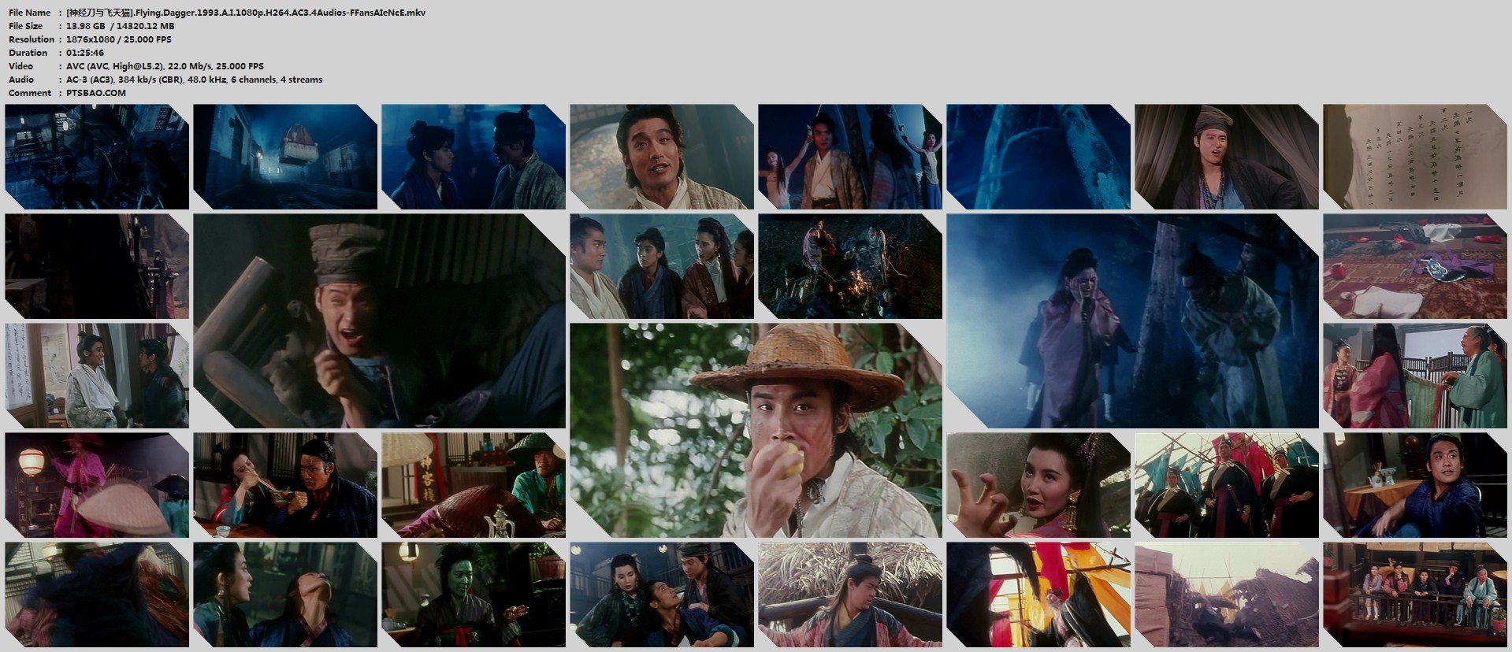Open thumbnail of man with straw hat eating fruit

[756, 430]
